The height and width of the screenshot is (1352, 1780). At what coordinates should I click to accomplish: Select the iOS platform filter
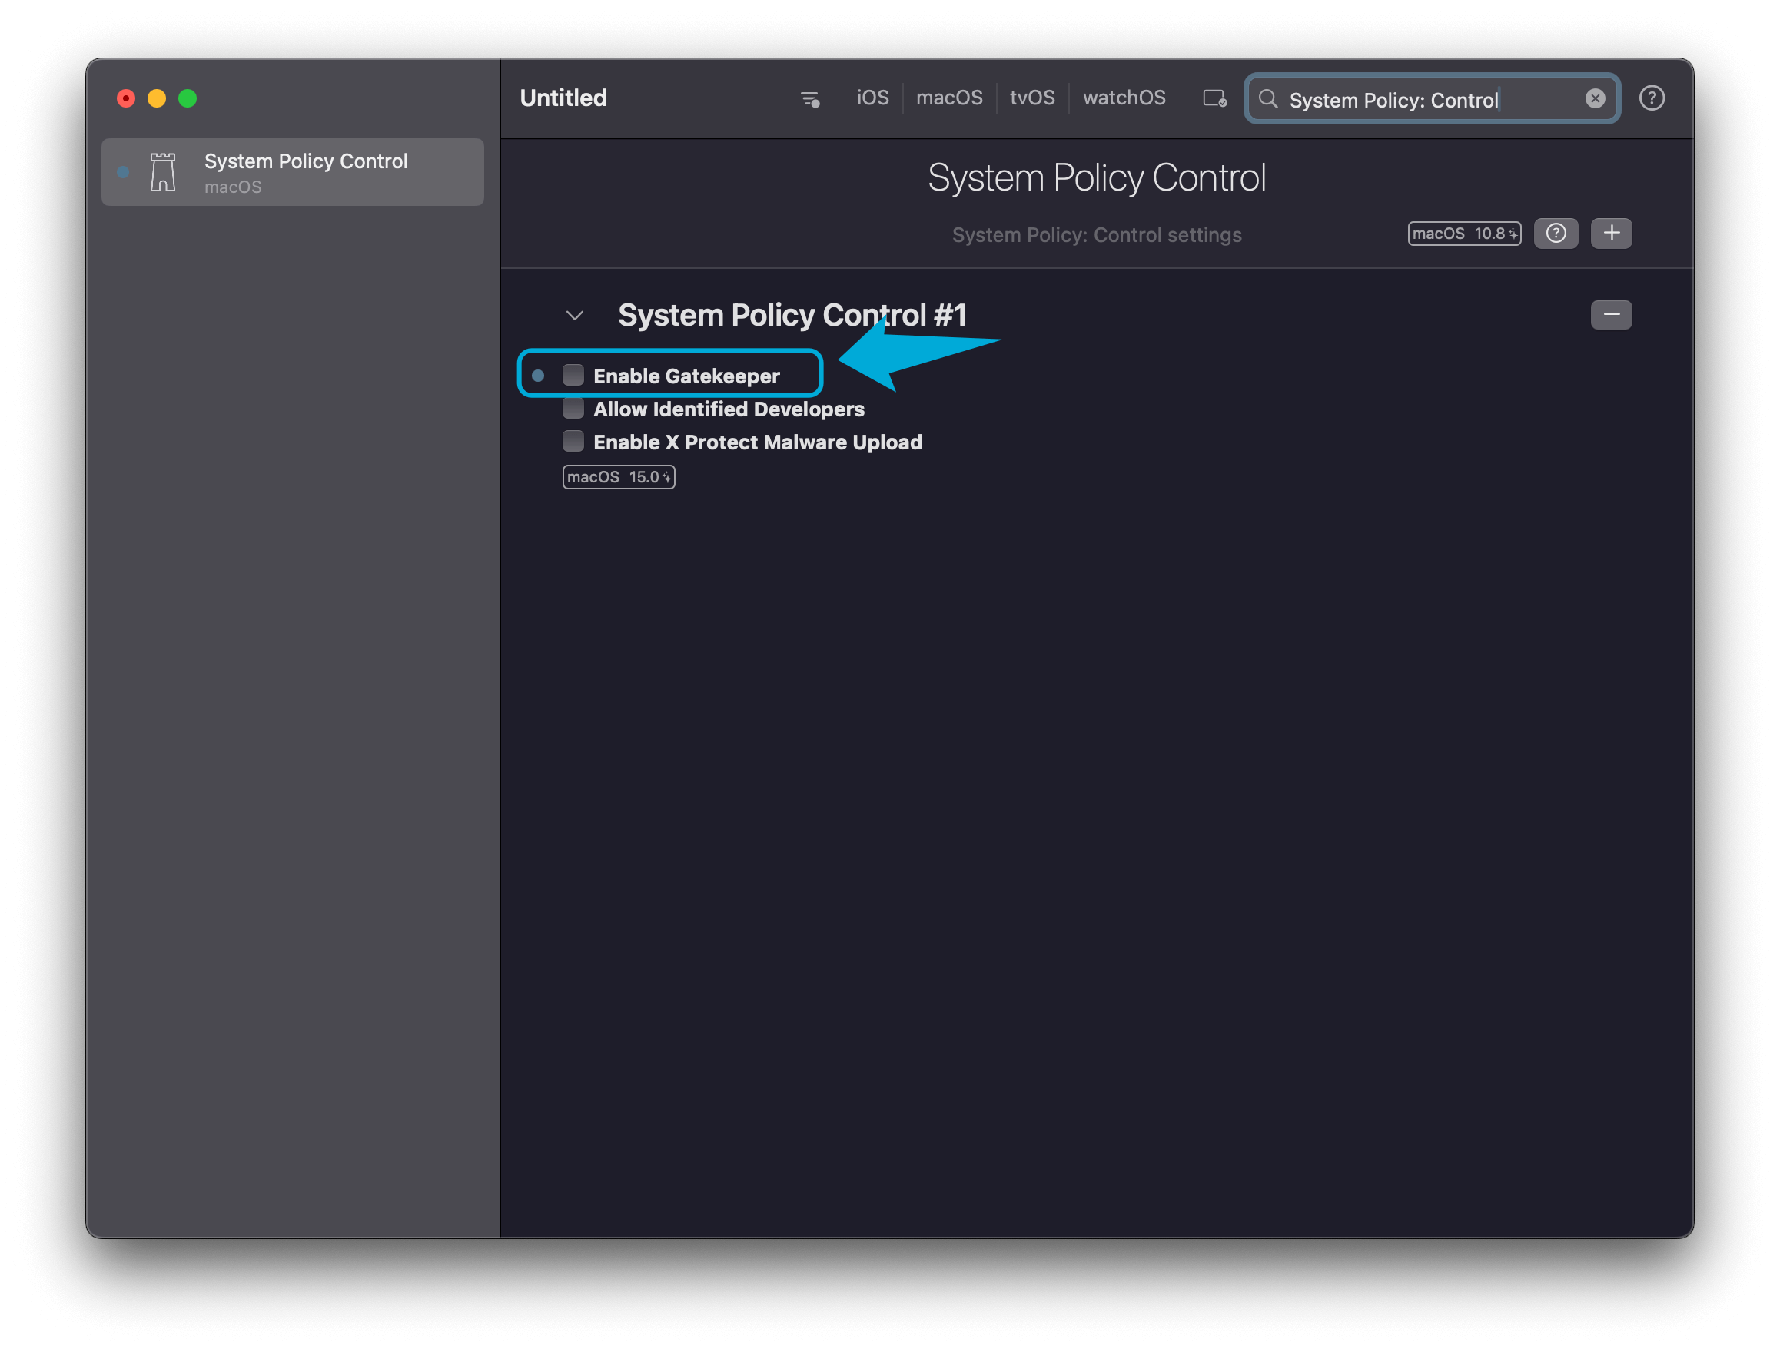tap(872, 98)
